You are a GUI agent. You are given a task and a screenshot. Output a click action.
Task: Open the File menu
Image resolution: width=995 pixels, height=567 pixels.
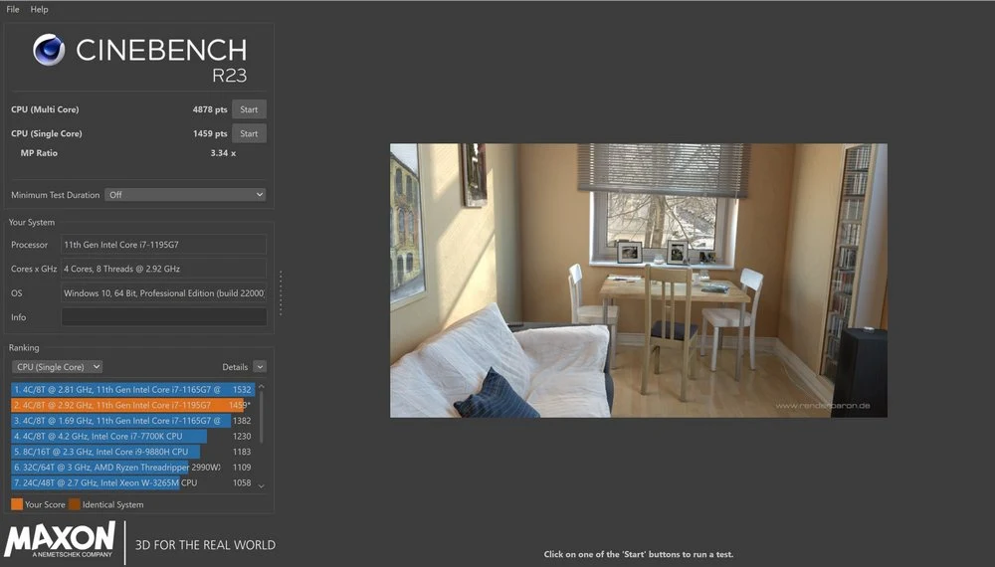13,10
